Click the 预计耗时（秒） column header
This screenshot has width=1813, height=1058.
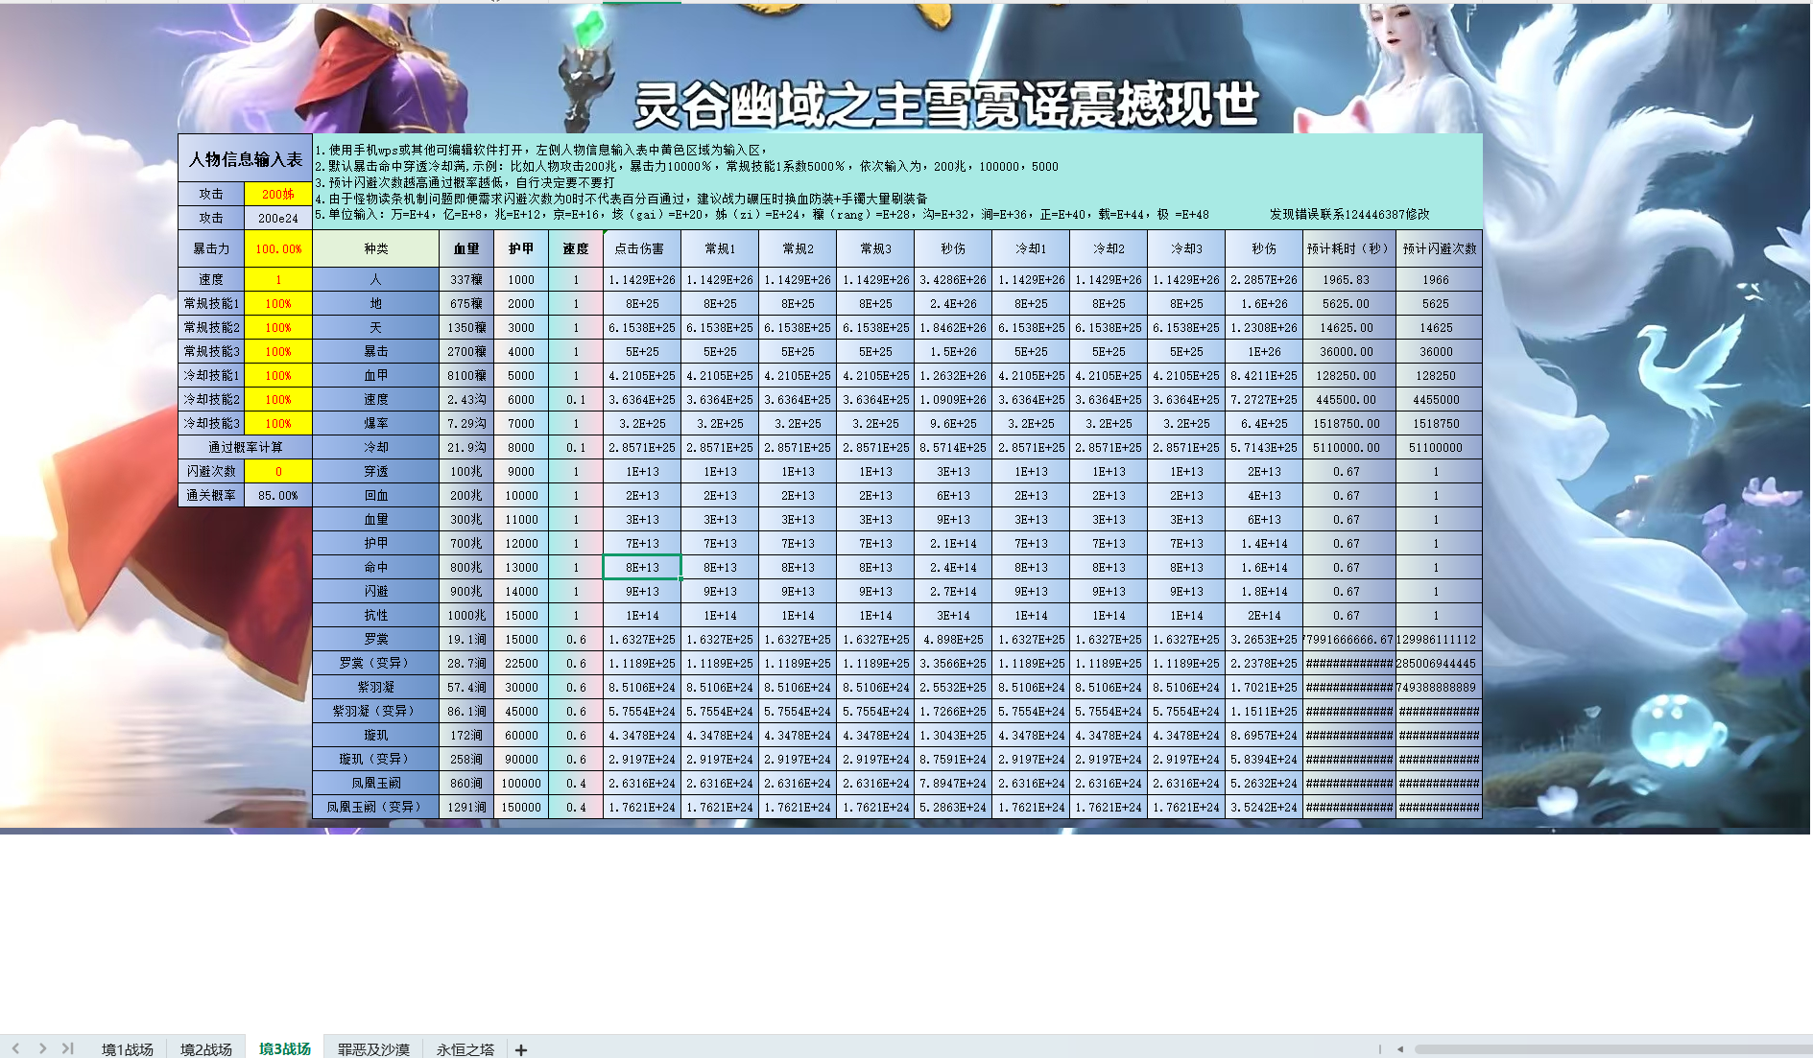tap(1348, 248)
